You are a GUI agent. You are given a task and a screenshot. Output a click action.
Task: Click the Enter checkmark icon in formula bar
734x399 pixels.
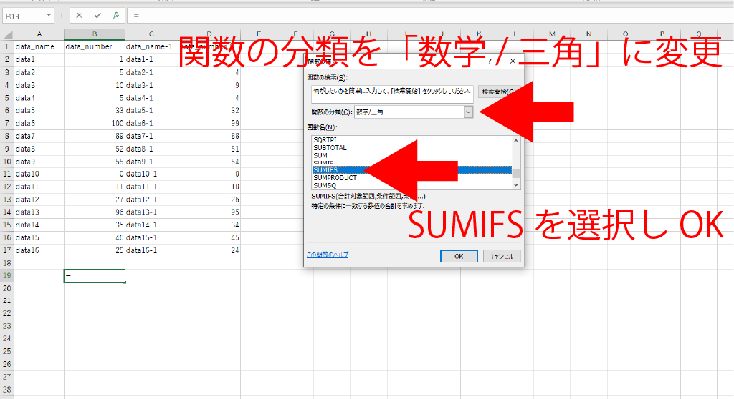pos(97,15)
